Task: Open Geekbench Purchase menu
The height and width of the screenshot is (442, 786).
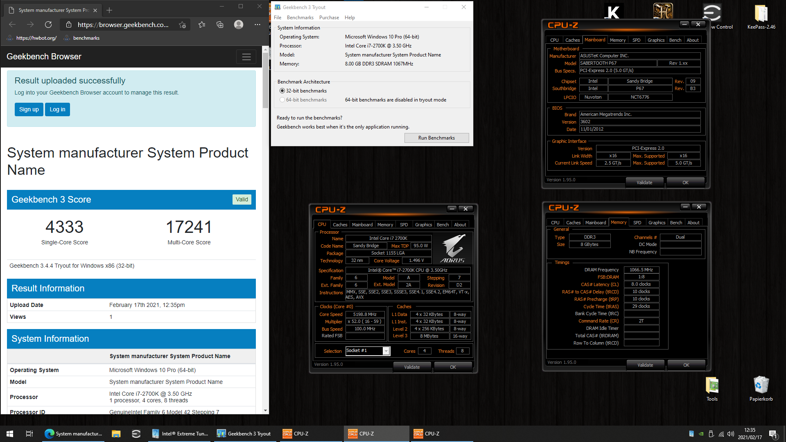Action: pyautogui.click(x=329, y=18)
